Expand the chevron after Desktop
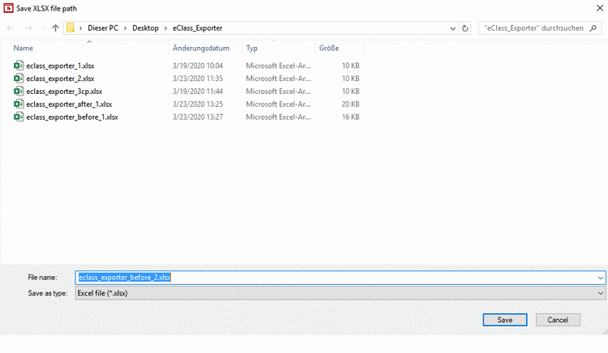 point(165,28)
